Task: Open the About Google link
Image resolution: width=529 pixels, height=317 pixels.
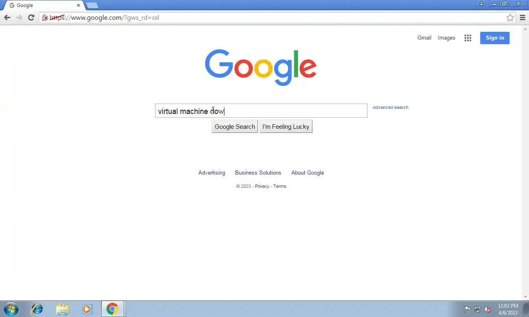Action: [x=307, y=173]
